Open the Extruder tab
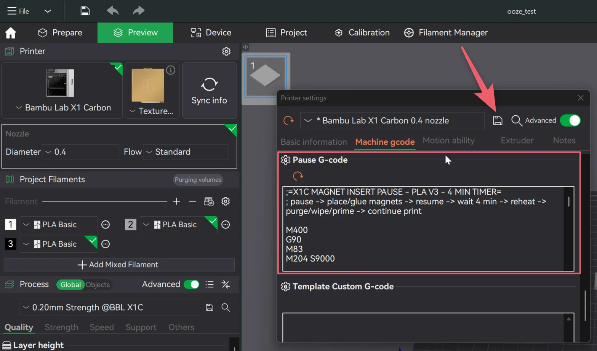The width and height of the screenshot is (597, 351). pyautogui.click(x=517, y=140)
